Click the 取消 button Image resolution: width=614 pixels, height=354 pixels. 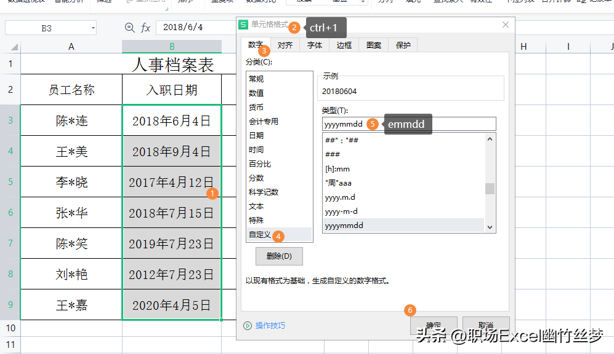tap(486, 326)
